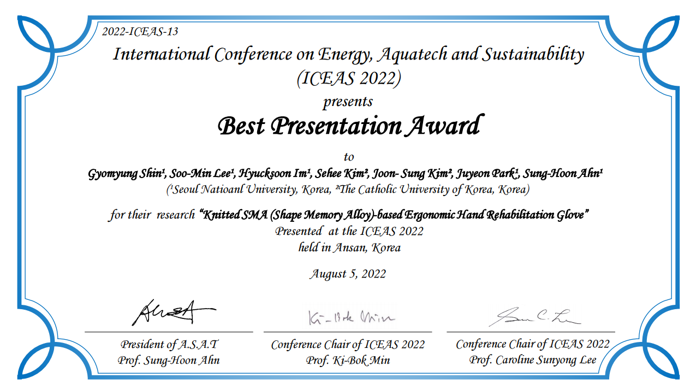Click Ki-Bok Min's signature
This screenshot has height=390, width=696.
[351, 318]
